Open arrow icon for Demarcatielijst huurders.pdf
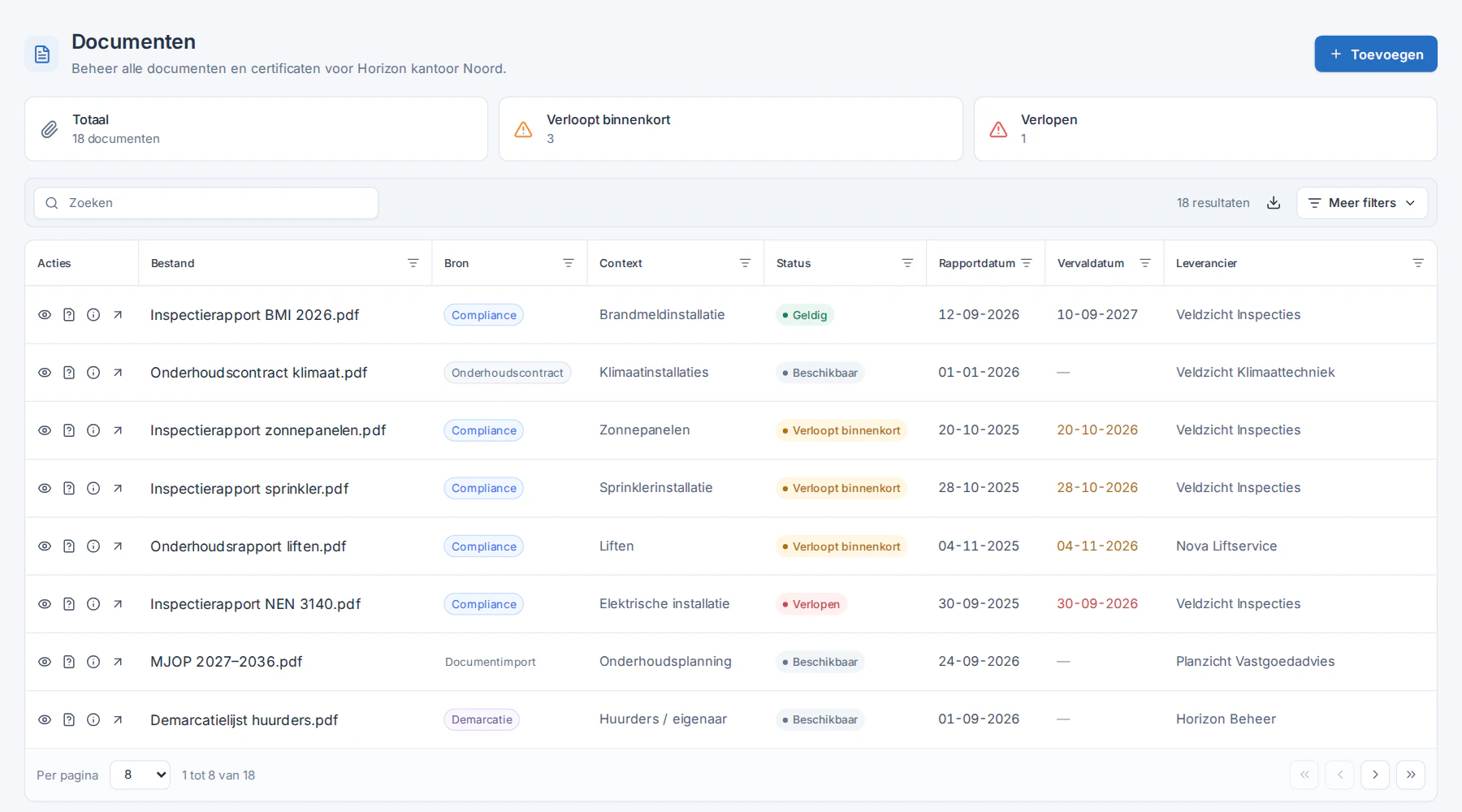The width and height of the screenshot is (1462, 812). (118, 719)
